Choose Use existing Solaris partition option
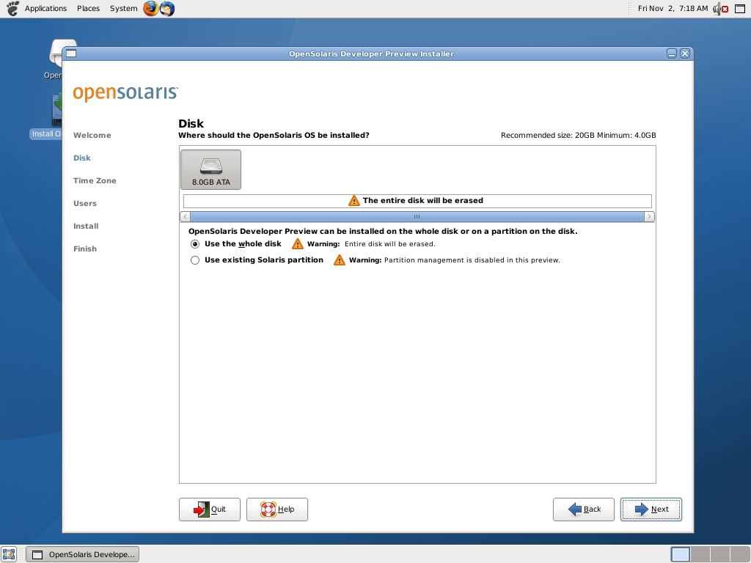751x563 pixels. point(195,260)
